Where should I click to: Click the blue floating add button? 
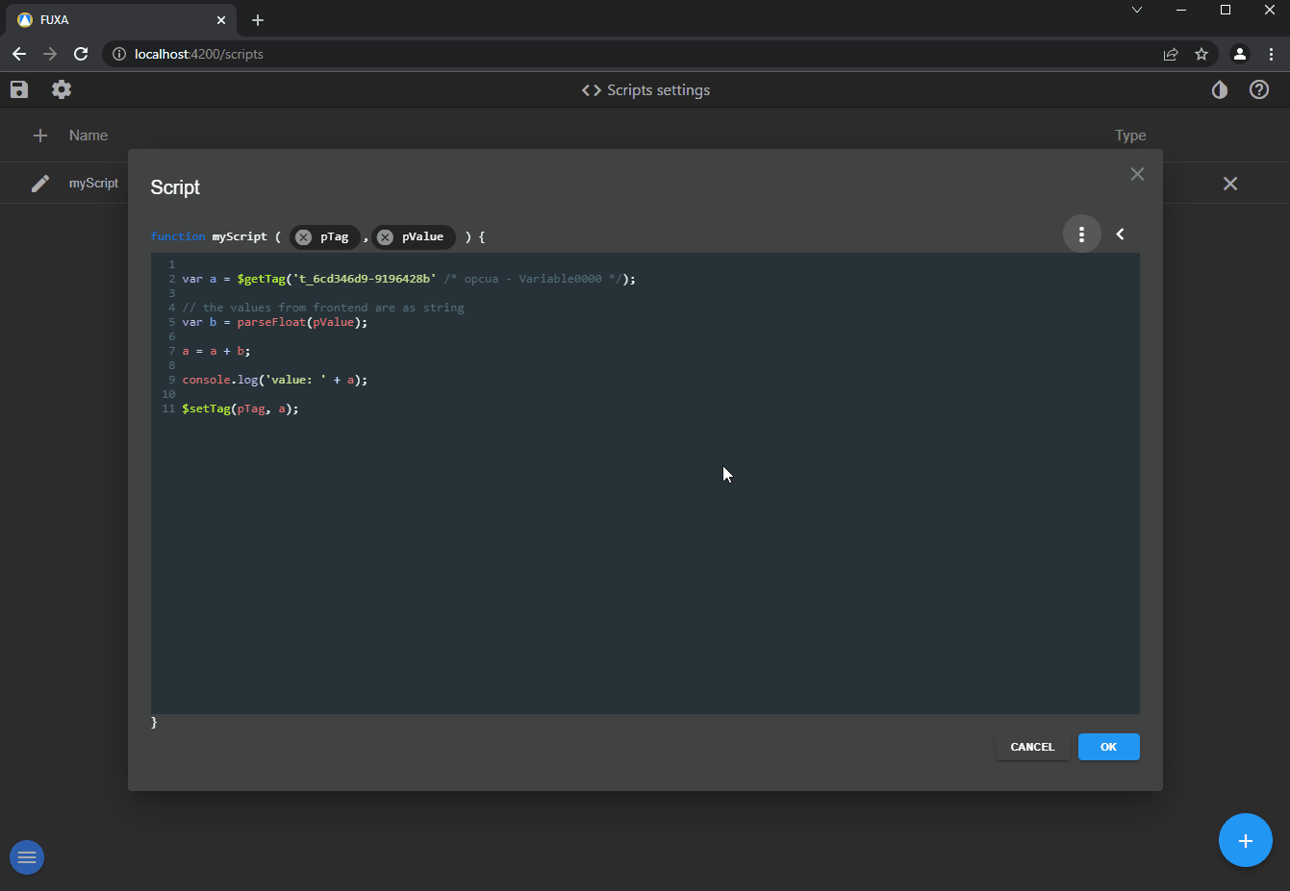click(1245, 841)
